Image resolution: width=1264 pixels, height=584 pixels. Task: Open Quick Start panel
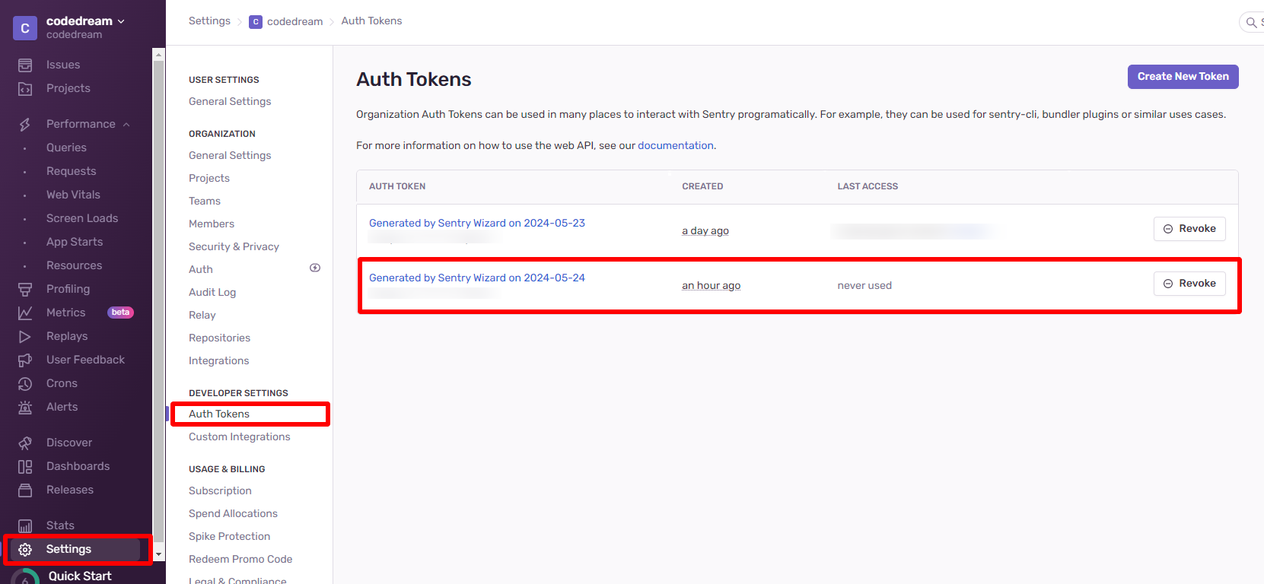[x=80, y=576]
